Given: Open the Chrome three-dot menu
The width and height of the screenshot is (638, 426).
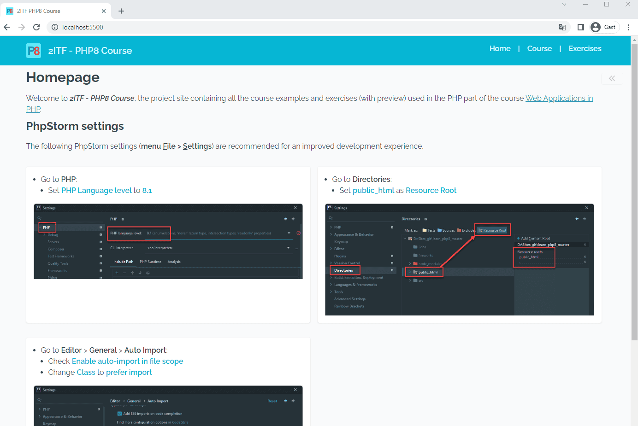Looking at the screenshot, I should click(628, 27).
